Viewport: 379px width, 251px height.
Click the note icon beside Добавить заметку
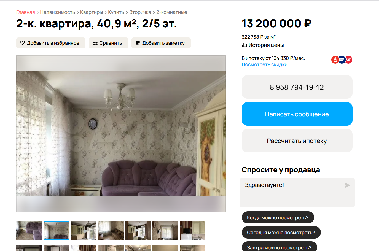tap(138, 43)
